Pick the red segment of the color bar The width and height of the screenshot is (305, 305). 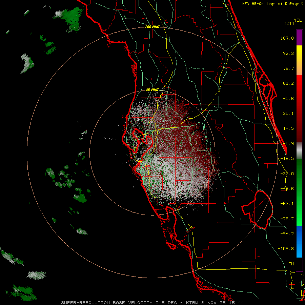[x=299, y=108]
